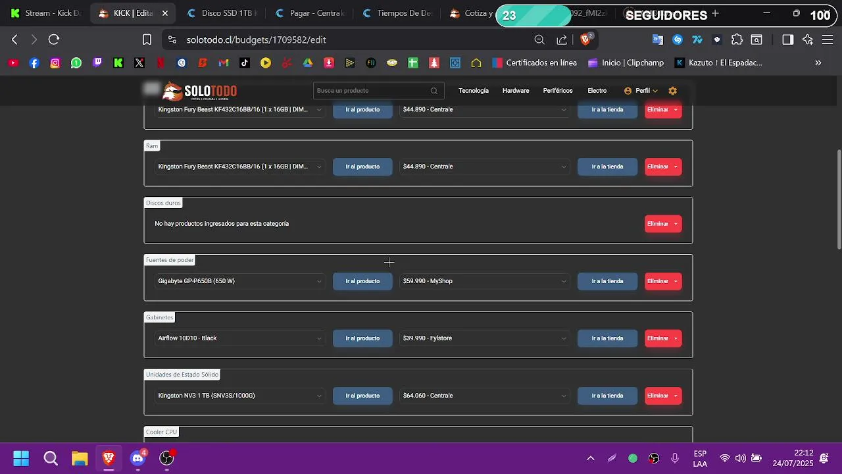Click Ir al producto for Kingston NV3 1 TB
Viewport: 842px width, 474px height.
(362, 396)
